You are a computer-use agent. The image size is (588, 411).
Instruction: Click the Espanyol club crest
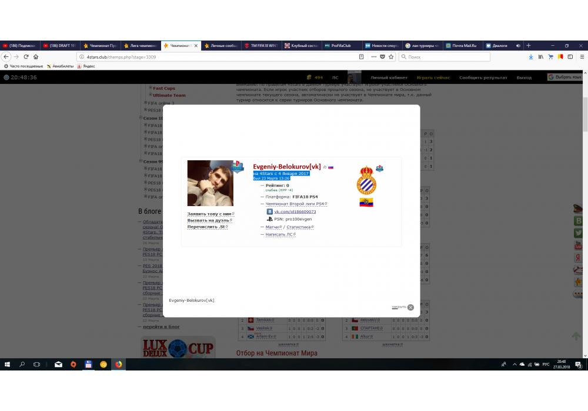(x=366, y=180)
